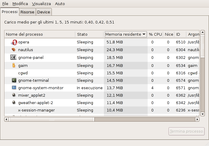Open the File menu

click(5, 4)
